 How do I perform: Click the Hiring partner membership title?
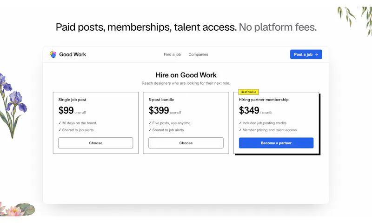tap(264, 100)
